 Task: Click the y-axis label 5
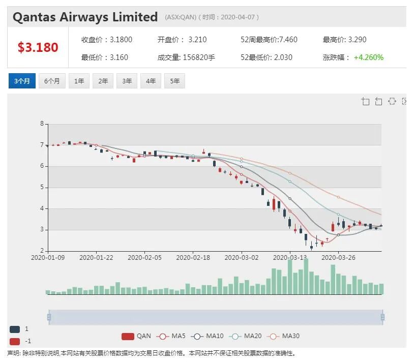(x=42, y=187)
